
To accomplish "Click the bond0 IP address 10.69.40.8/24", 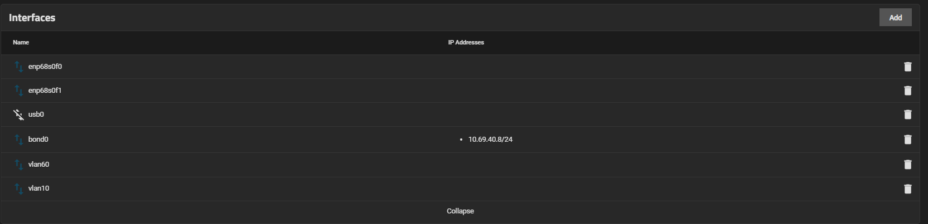I will (x=490, y=140).
